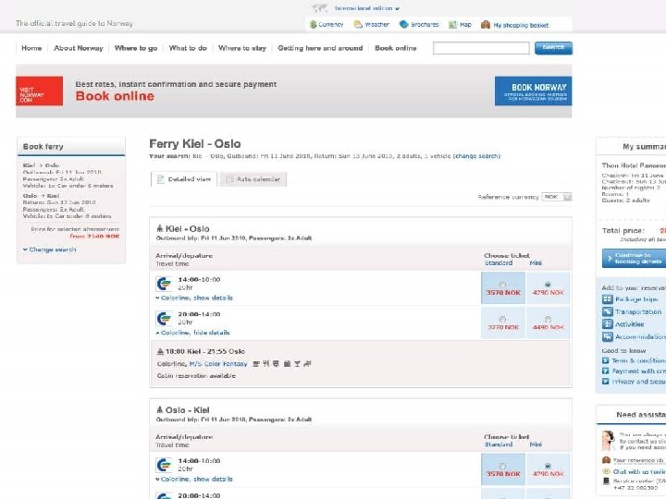This screenshot has width=666, height=499.
Task: Open the M/S Color Fantasy ship link
Action: coord(218,364)
